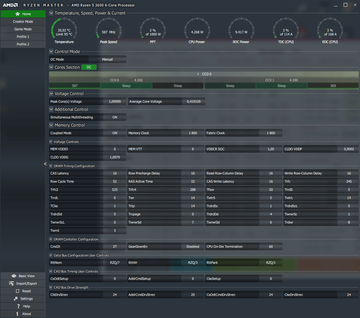
Task: Click the Help question mark icon
Action: (18, 306)
